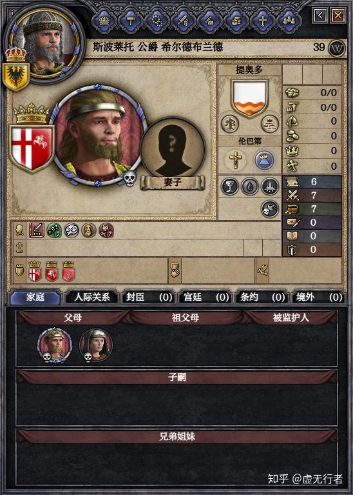Go back with the left arrow button
This screenshot has height=495, width=353.
point(320,15)
